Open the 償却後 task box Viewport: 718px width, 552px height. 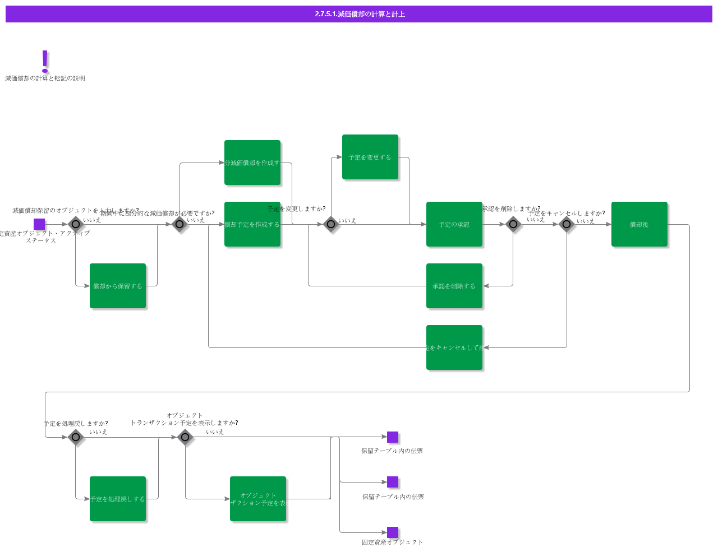point(639,224)
